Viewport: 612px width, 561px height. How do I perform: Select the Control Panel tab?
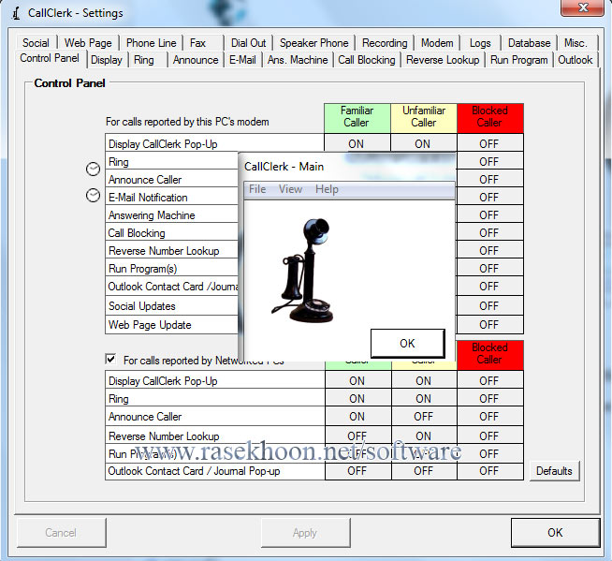[50, 59]
